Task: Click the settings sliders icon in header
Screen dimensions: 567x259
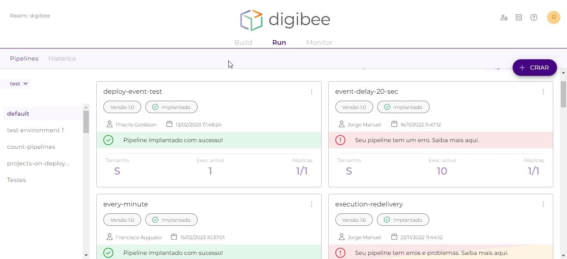Action: point(519,17)
